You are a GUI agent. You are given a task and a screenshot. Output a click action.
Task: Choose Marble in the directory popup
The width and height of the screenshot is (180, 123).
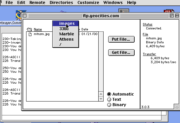point(66,34)
